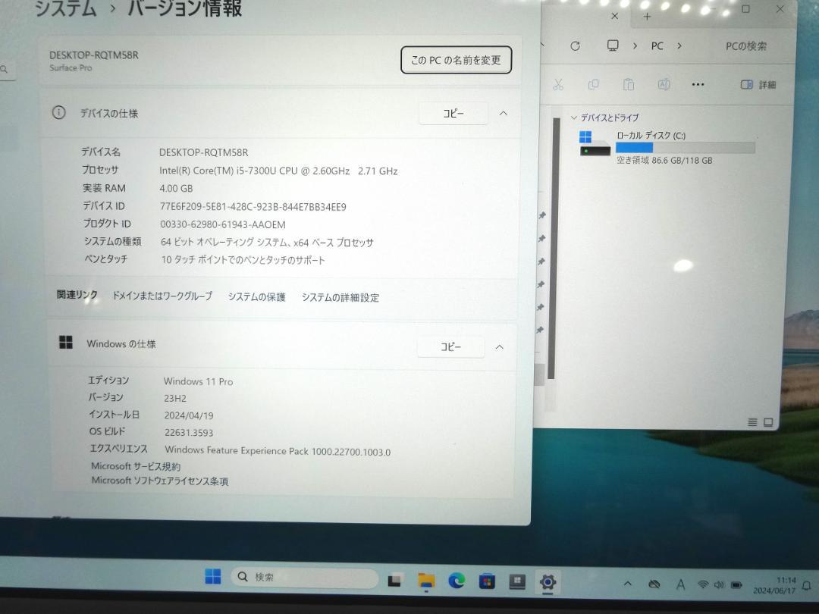Expand chevron after PC in address bar
Viewport: 819px width, 614px height.
[x=679, y=46]
